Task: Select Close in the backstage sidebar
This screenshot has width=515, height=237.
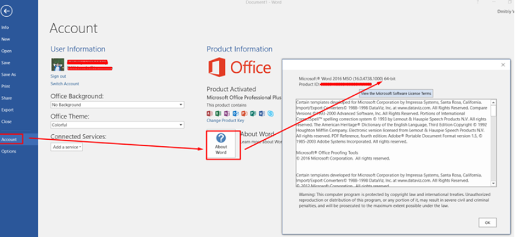Action: [x=6, y=122]
